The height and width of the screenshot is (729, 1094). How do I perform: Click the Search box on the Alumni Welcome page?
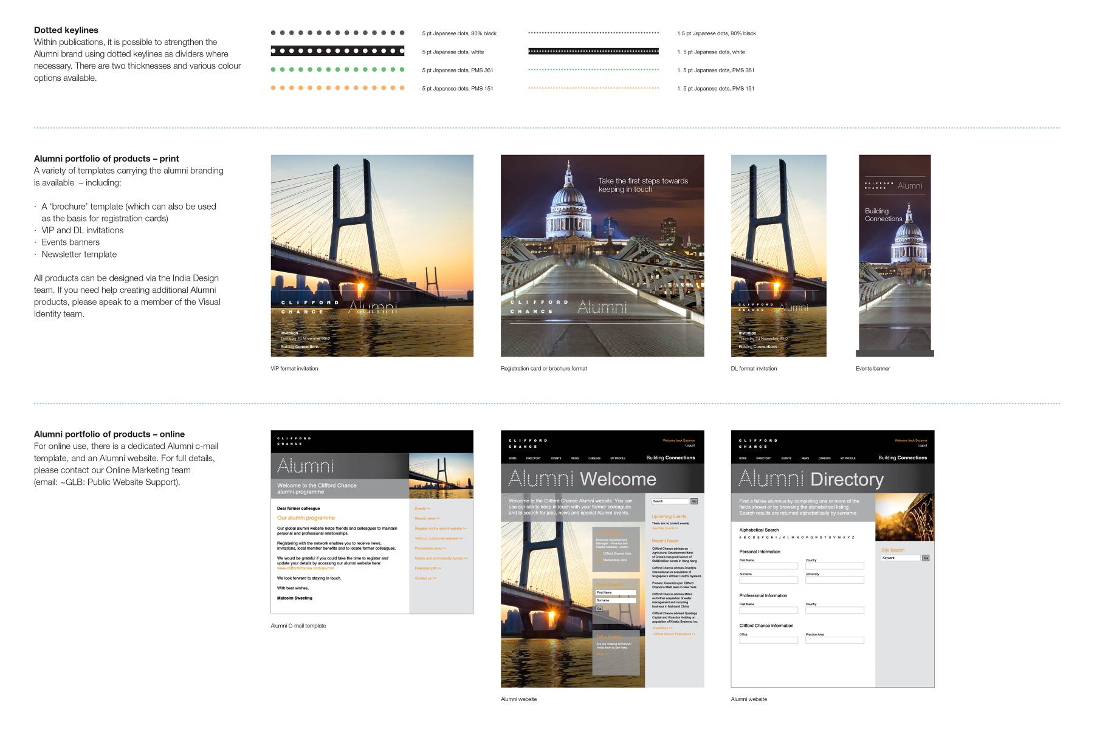670,501
